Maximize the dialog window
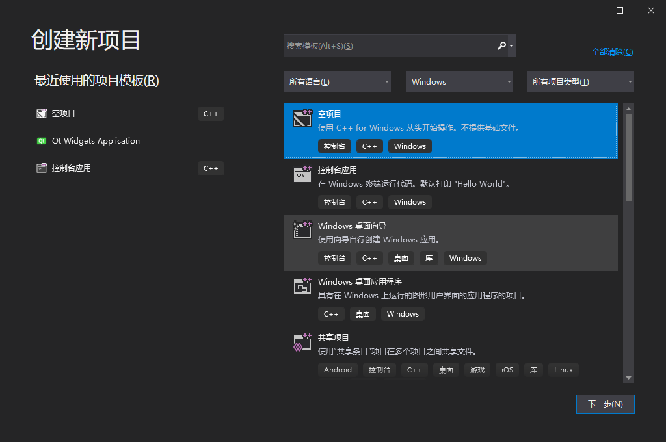666x442 pixels. pyautogui.click(x=620, y=10)
